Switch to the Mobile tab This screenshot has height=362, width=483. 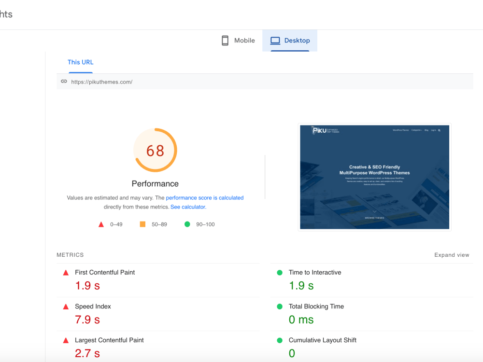[x=239, y=41]
